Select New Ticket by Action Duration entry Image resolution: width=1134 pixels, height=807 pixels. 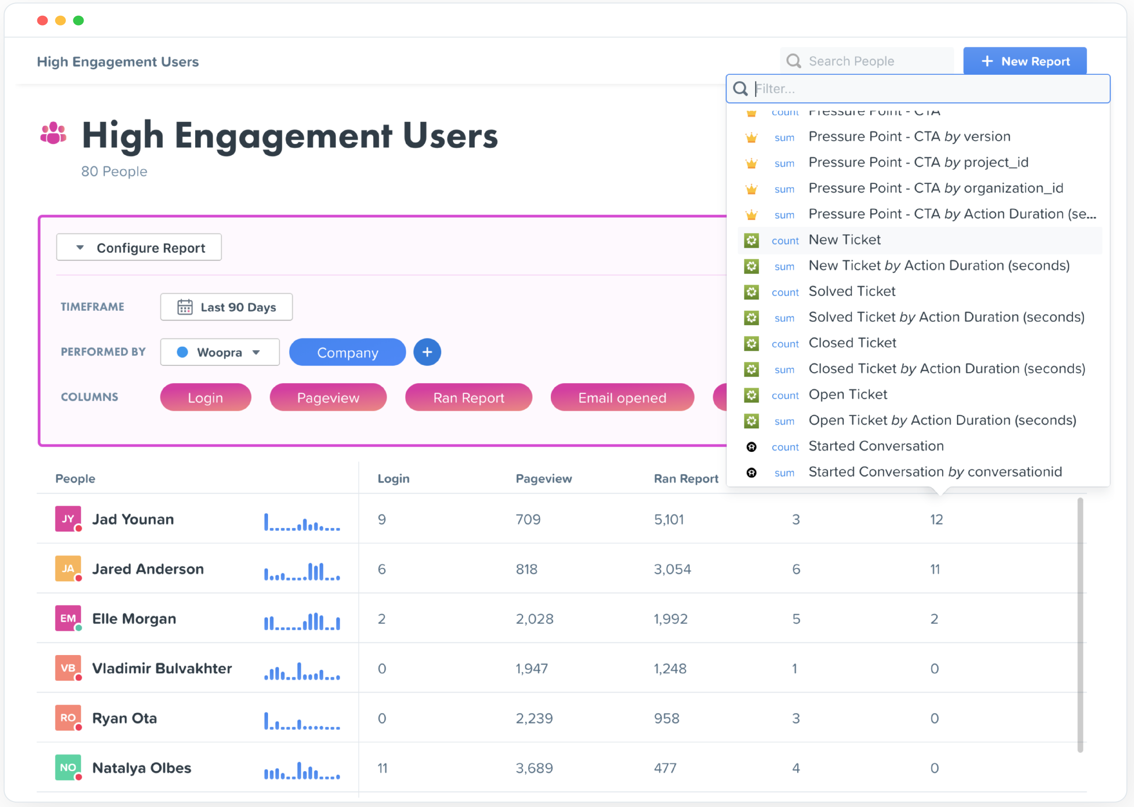(919, 267)
